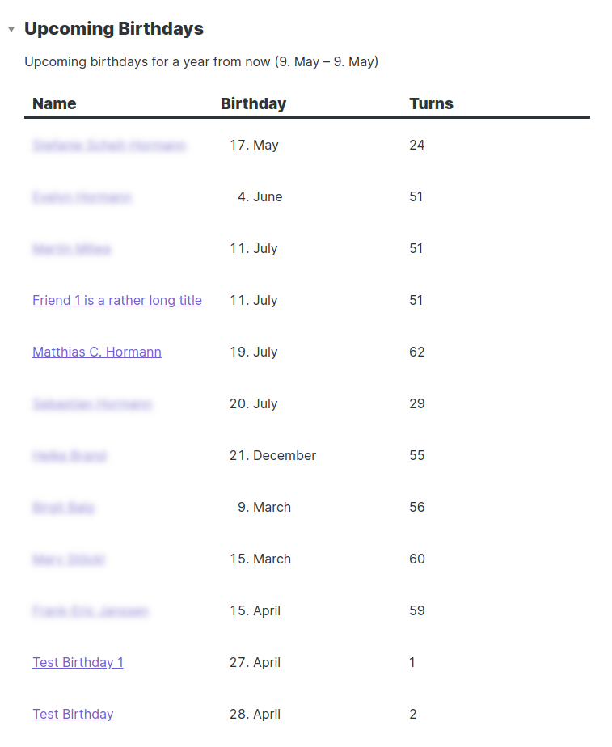The width and height of the screenshot is (612, 747).
Task: Open the contact with birthday on 9. March
Action: click(x=64, y=507)
